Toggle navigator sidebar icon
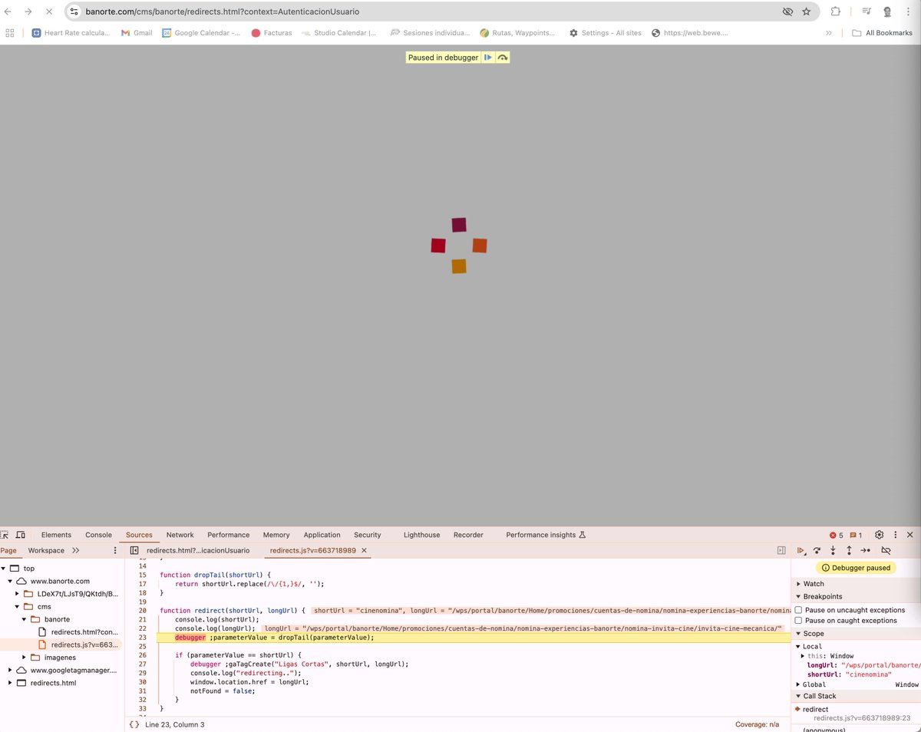921x732 pixels. click(x=134, y=550)
